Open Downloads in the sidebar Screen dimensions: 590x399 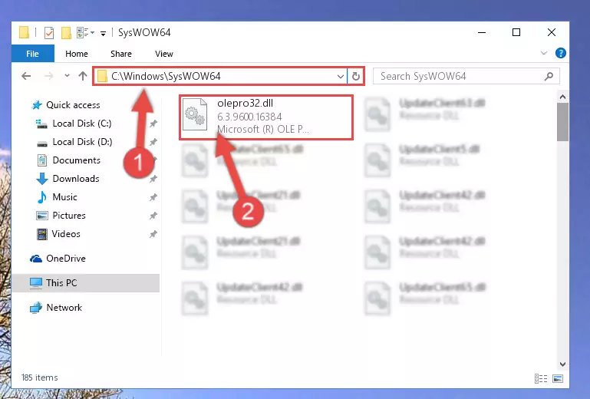point(68,179)
